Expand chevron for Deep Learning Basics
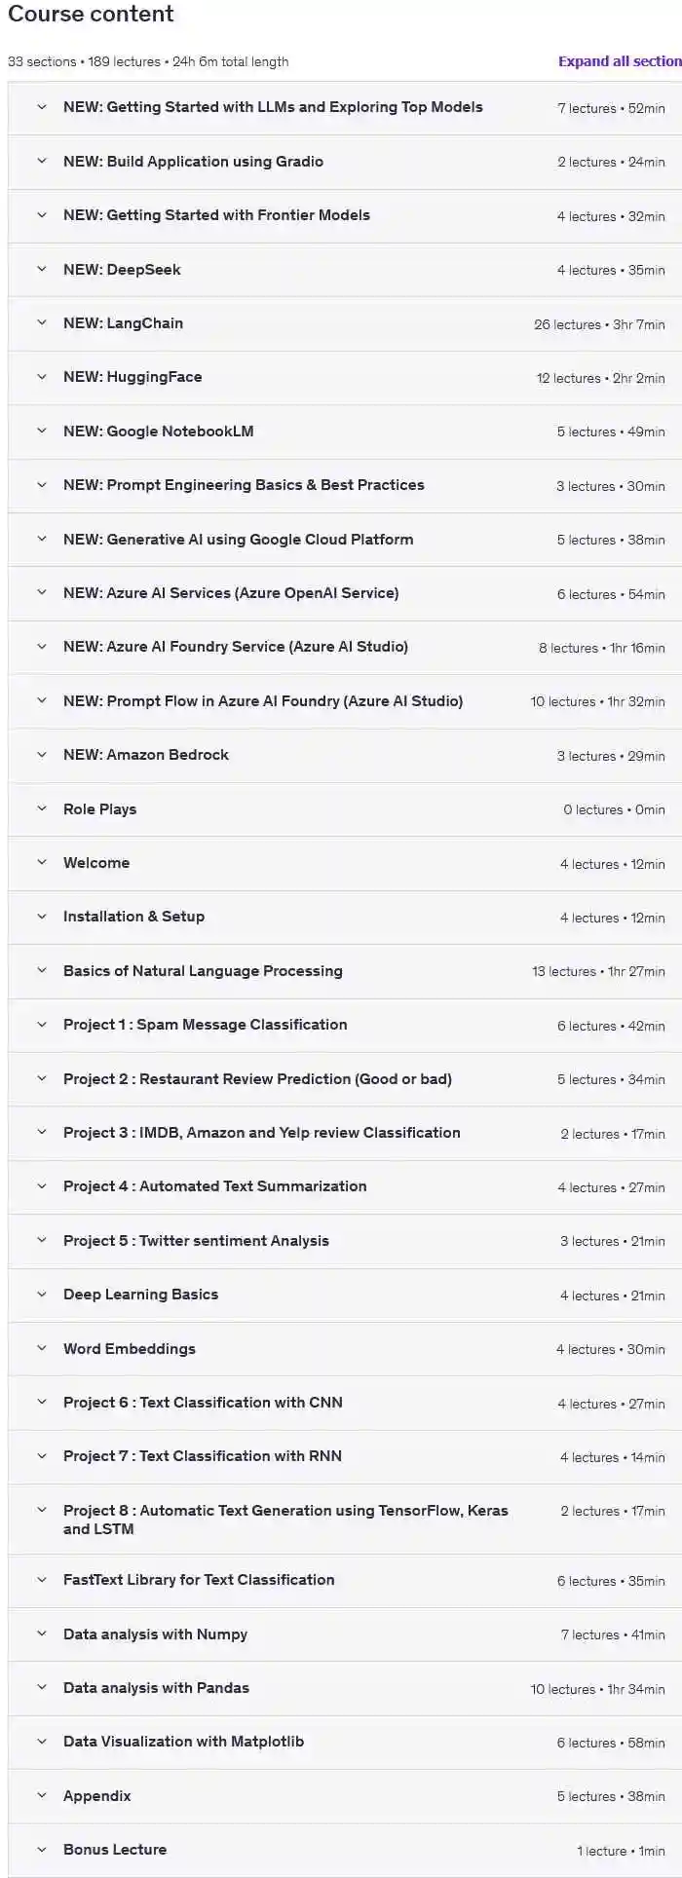Image resolution: width=682 pixels, height=1878 pixels. (42, 1295)
